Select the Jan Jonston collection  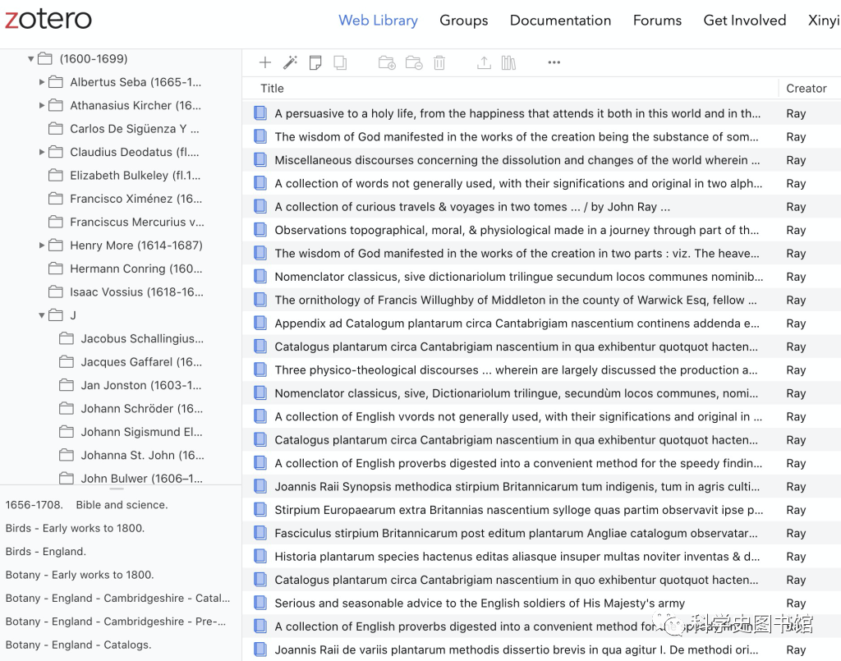coord(141,385)
